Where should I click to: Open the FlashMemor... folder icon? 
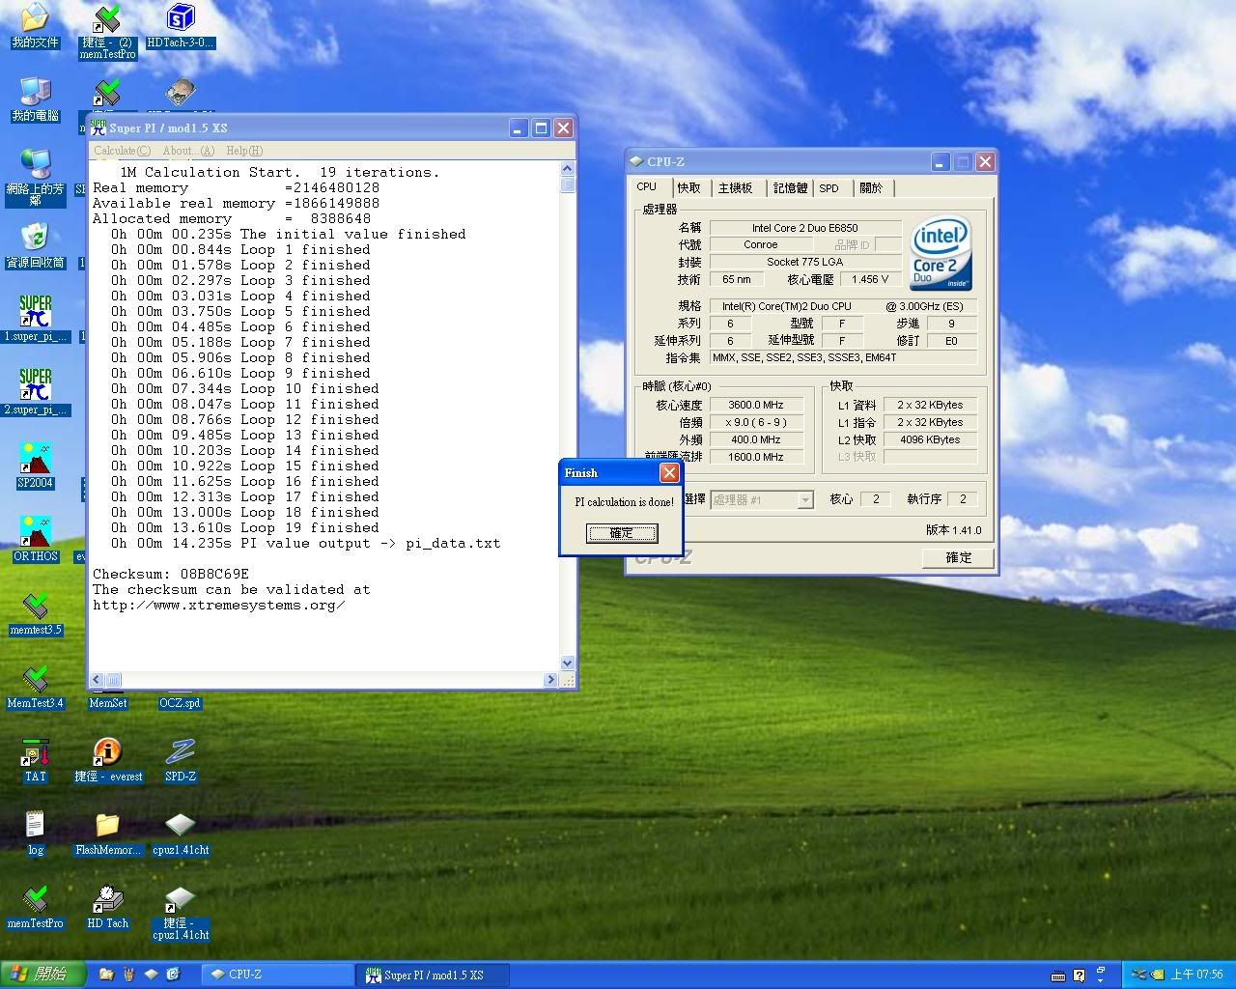click(108, 834)
